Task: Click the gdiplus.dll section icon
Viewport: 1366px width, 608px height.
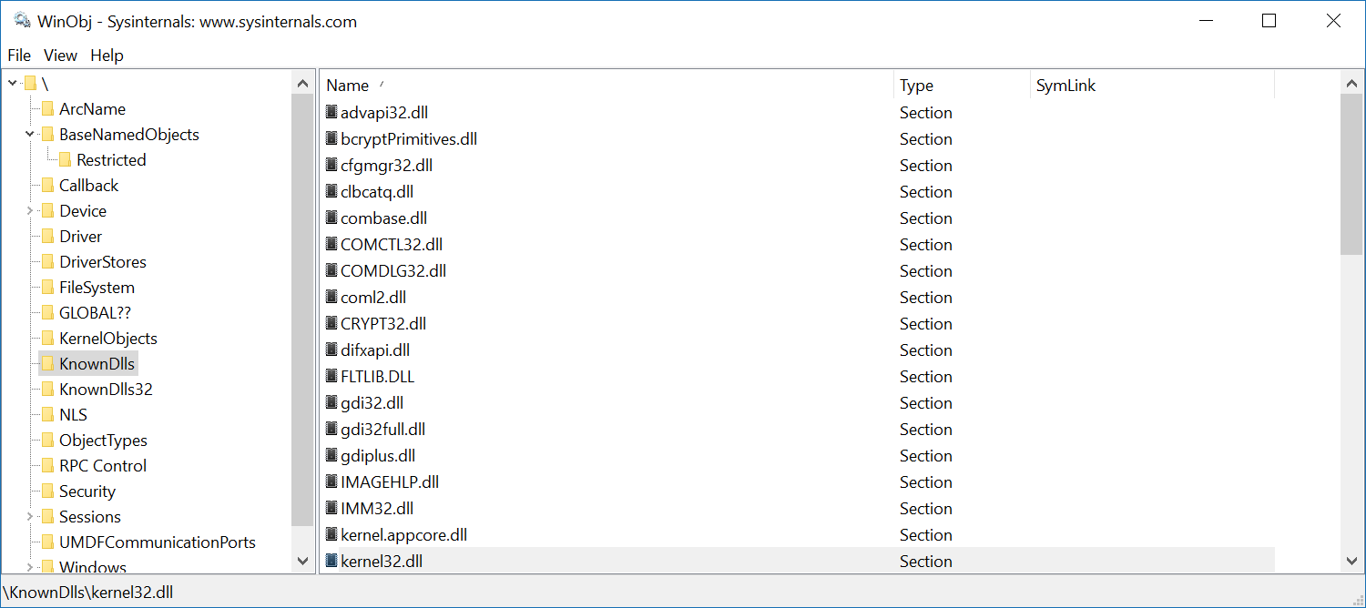Action: [x=331, y=456]
